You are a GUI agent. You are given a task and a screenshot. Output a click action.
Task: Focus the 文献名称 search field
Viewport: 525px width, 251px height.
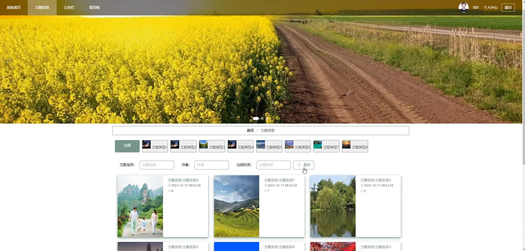pyautogui.click(x=157, y=165)
